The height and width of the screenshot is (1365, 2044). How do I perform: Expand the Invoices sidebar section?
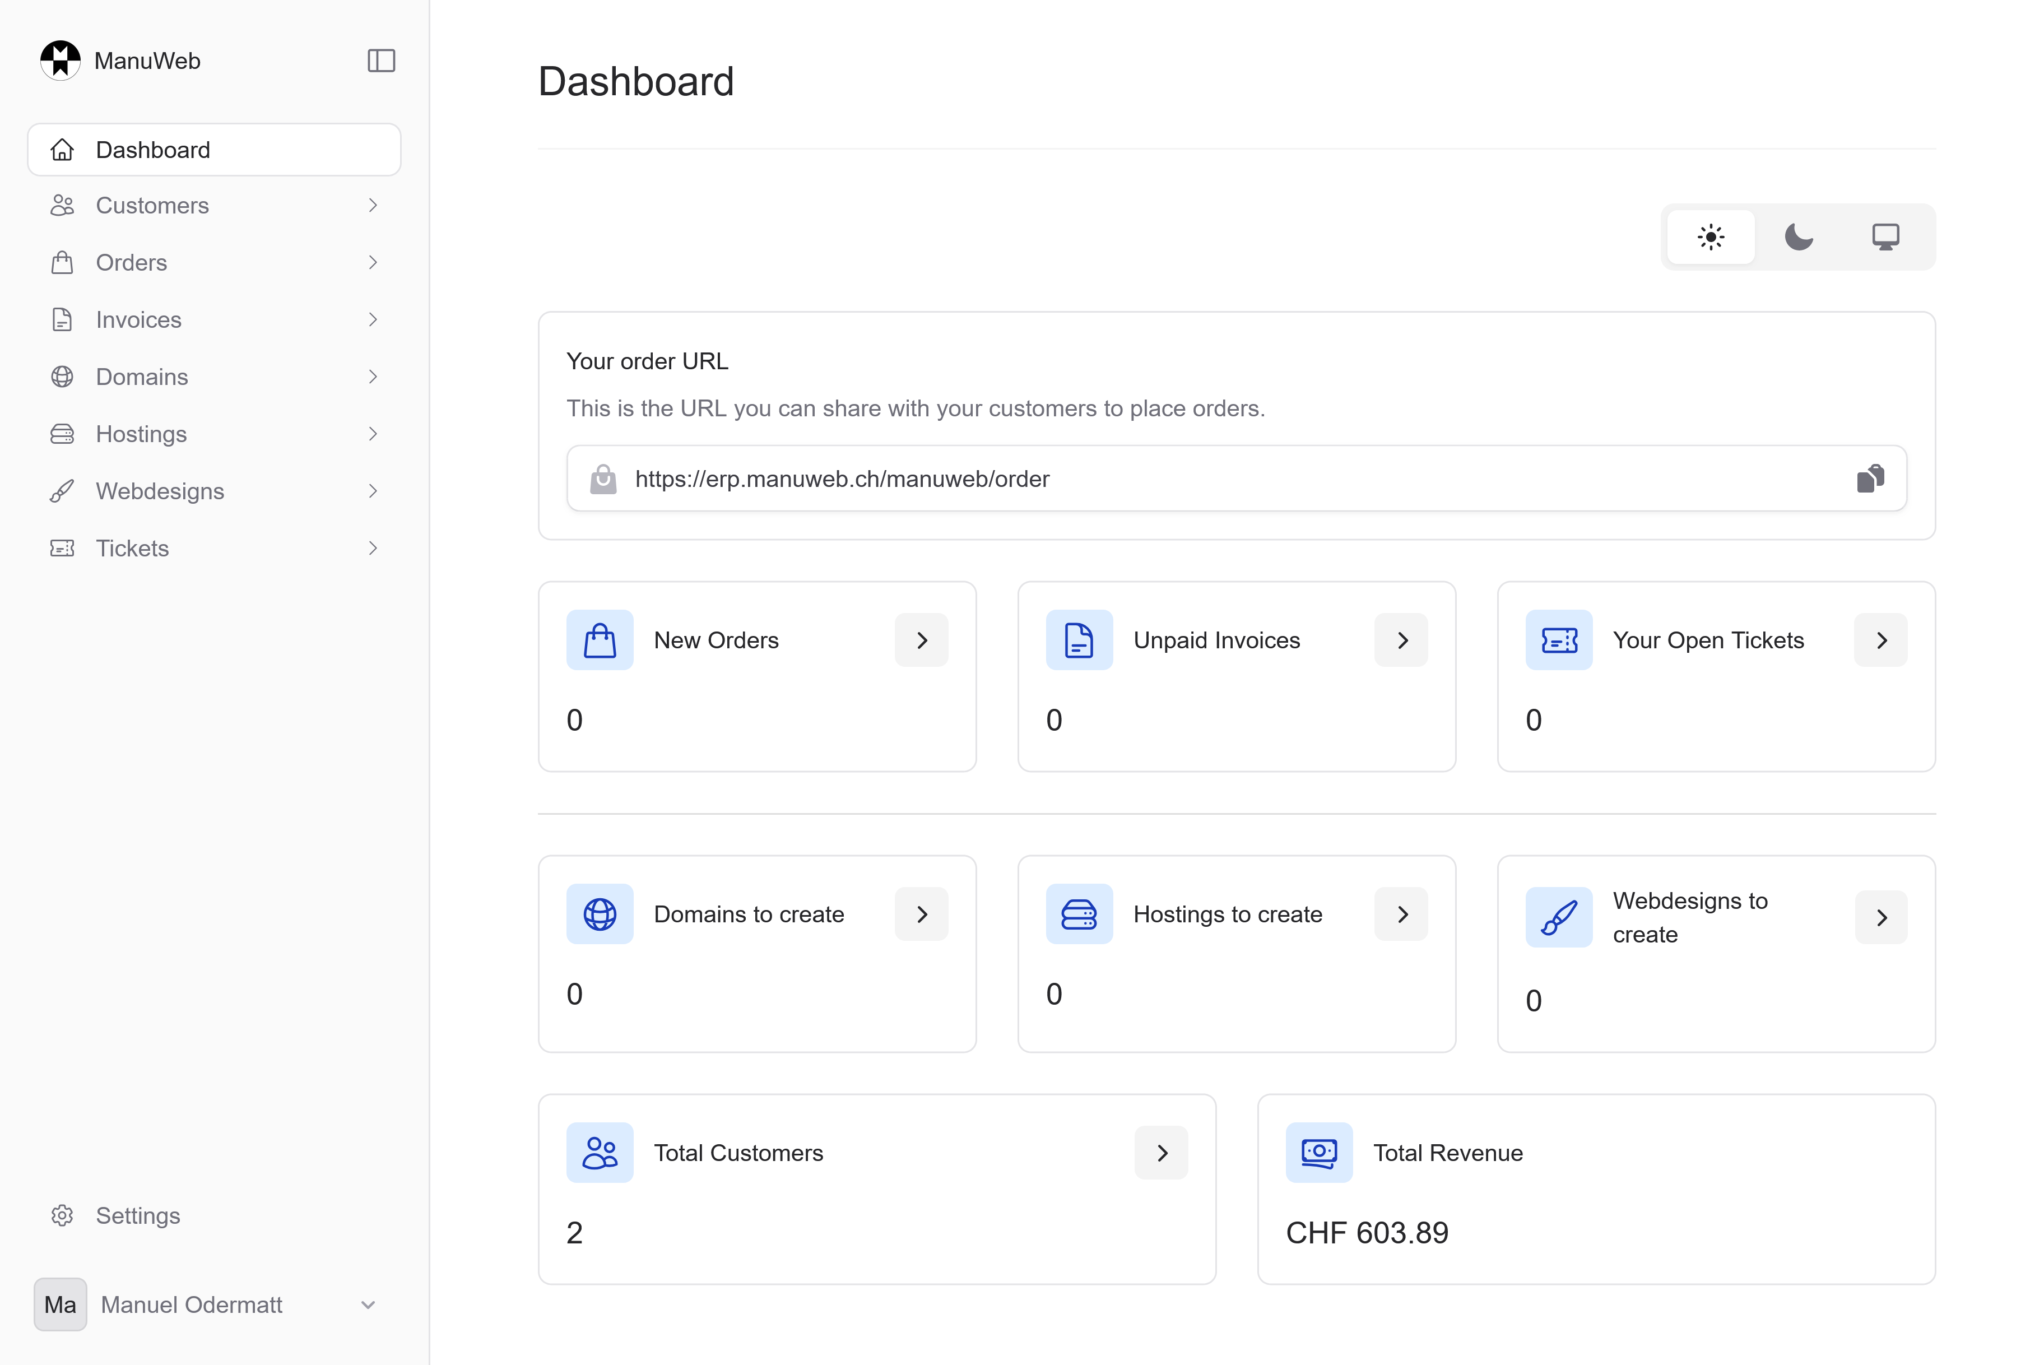pyautogui.click(x=373, y=319)
